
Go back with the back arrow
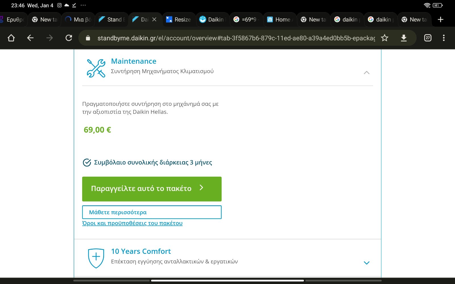(30, 38)
